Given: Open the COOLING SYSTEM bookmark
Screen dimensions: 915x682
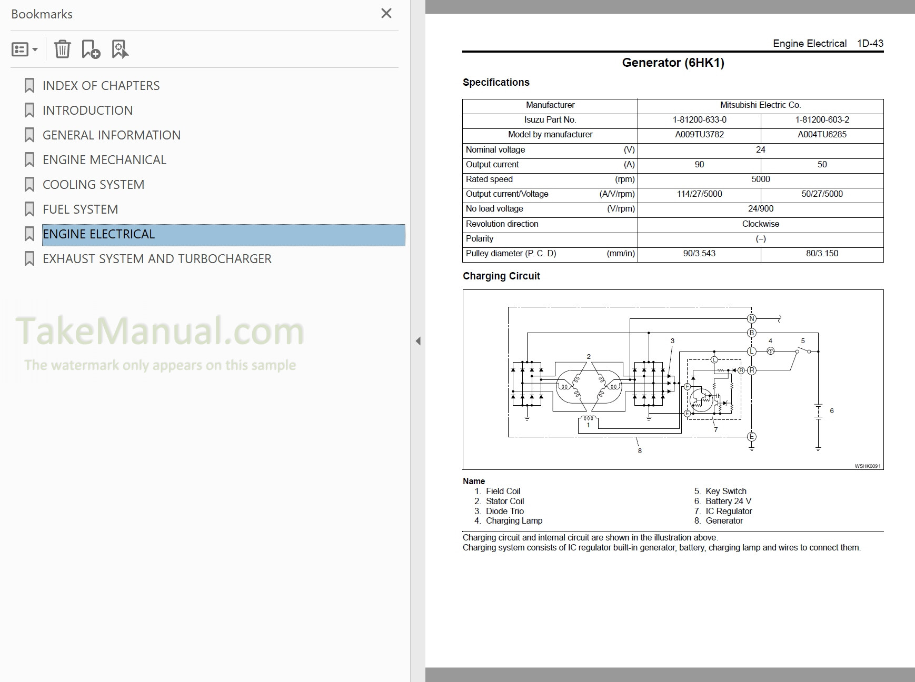Looking at the screenshot, I should click(x=93, y=184).
